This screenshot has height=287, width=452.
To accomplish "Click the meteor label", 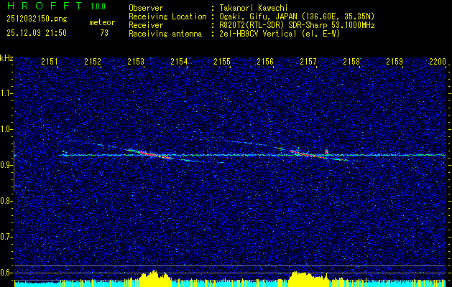I will [x=102, y=22].
